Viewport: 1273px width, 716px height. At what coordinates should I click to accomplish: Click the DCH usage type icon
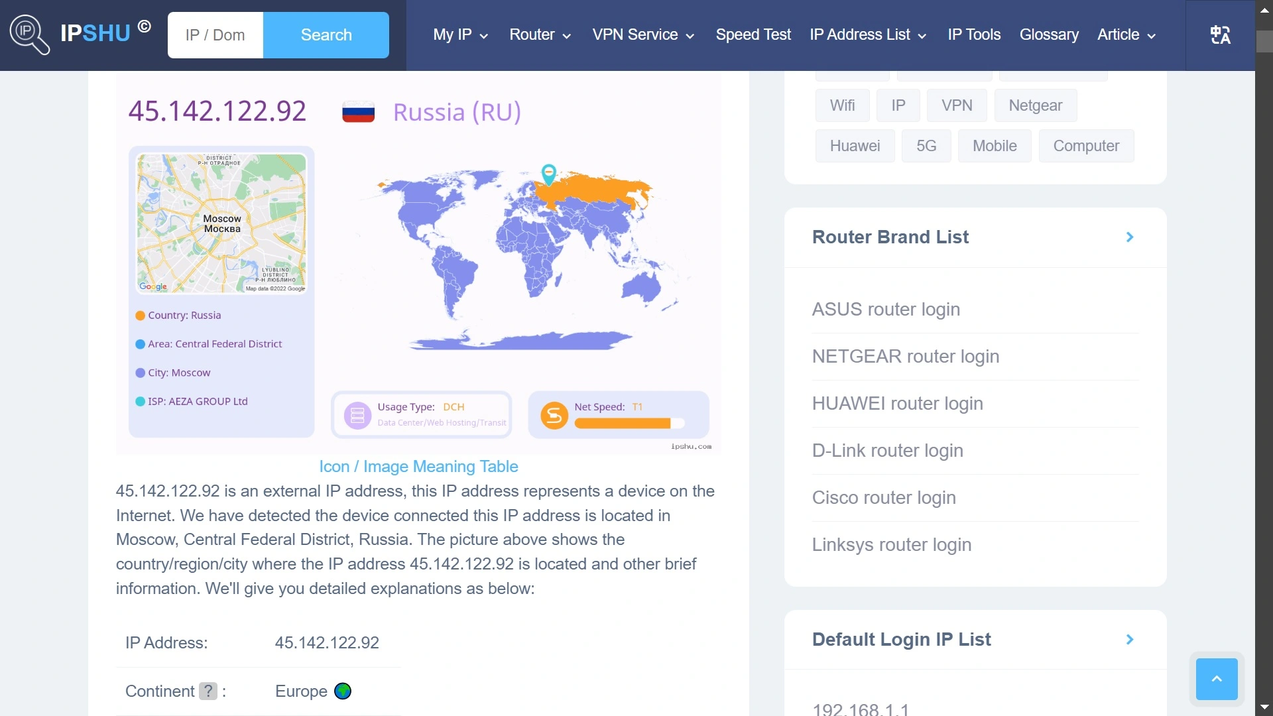click(x=357, y=415)
